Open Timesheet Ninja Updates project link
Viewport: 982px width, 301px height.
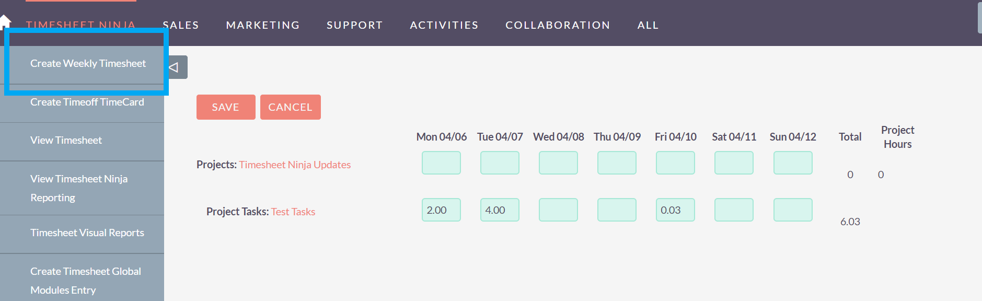coord(295,165)
